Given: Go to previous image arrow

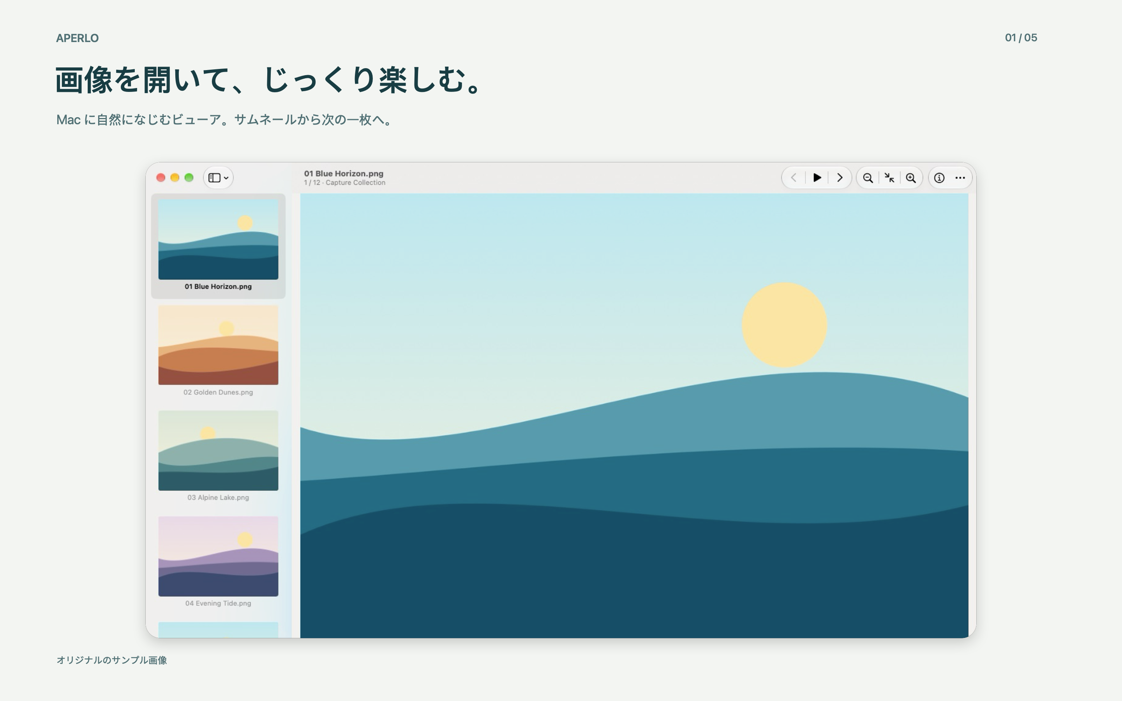Looking at the screenshot, I should click(793, 178).
